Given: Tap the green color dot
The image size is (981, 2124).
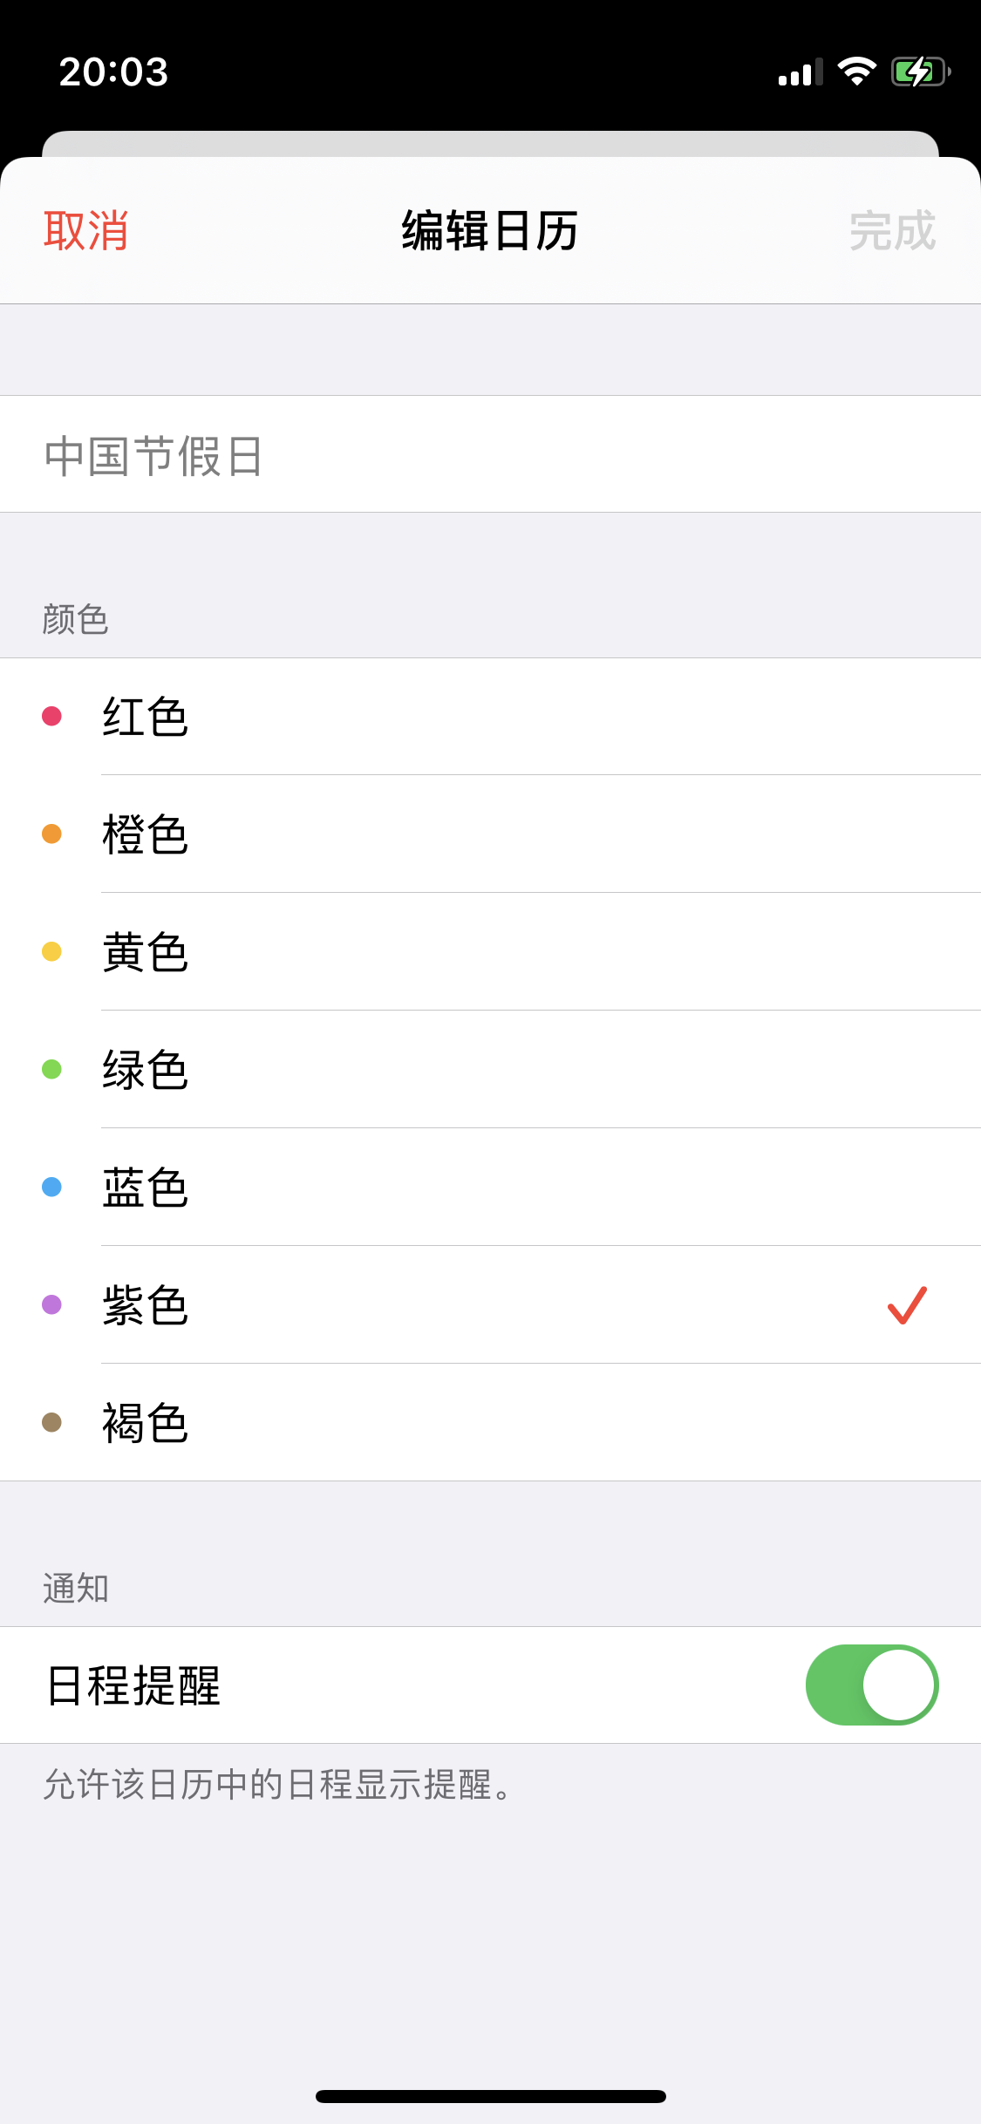Looking at the screenshot, I should pyautogui.click(x=52, y=1069).
